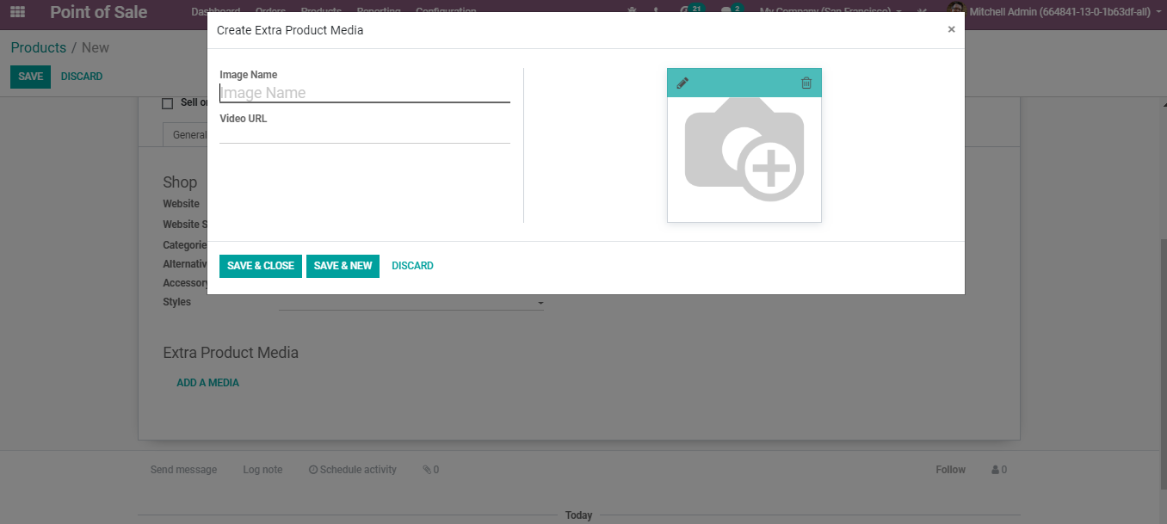Discard the extra product media dialog

tap(412, 266)
